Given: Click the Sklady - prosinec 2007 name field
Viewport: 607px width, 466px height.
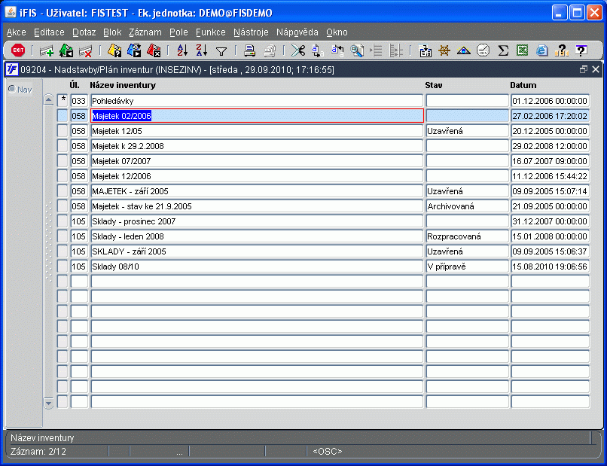Looking at the screenshot, I should click(x=257, y=221).
